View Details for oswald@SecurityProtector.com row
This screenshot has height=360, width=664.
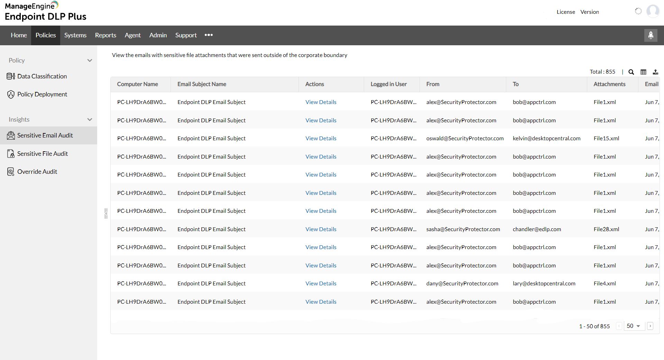click(321, 139)
